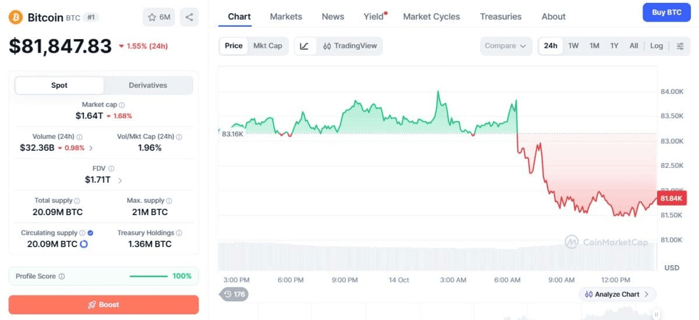Switch to Derivatives toggle
The image size is (699, 320).
[148, 85]
